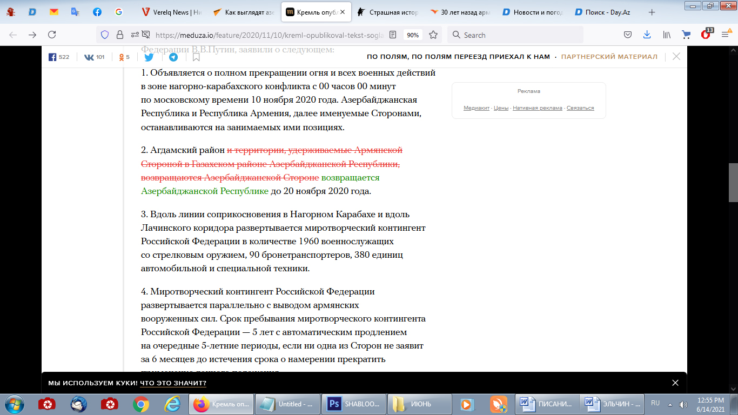Open the Нативная реклама link

537,108
